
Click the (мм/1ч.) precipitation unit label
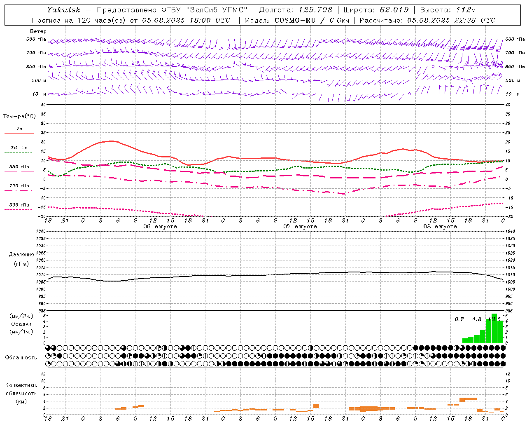click(x=21, y=332)
